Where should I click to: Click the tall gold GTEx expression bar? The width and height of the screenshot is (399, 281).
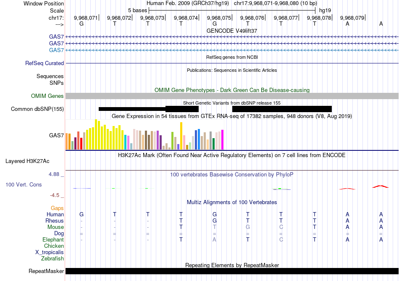point(181,136)
